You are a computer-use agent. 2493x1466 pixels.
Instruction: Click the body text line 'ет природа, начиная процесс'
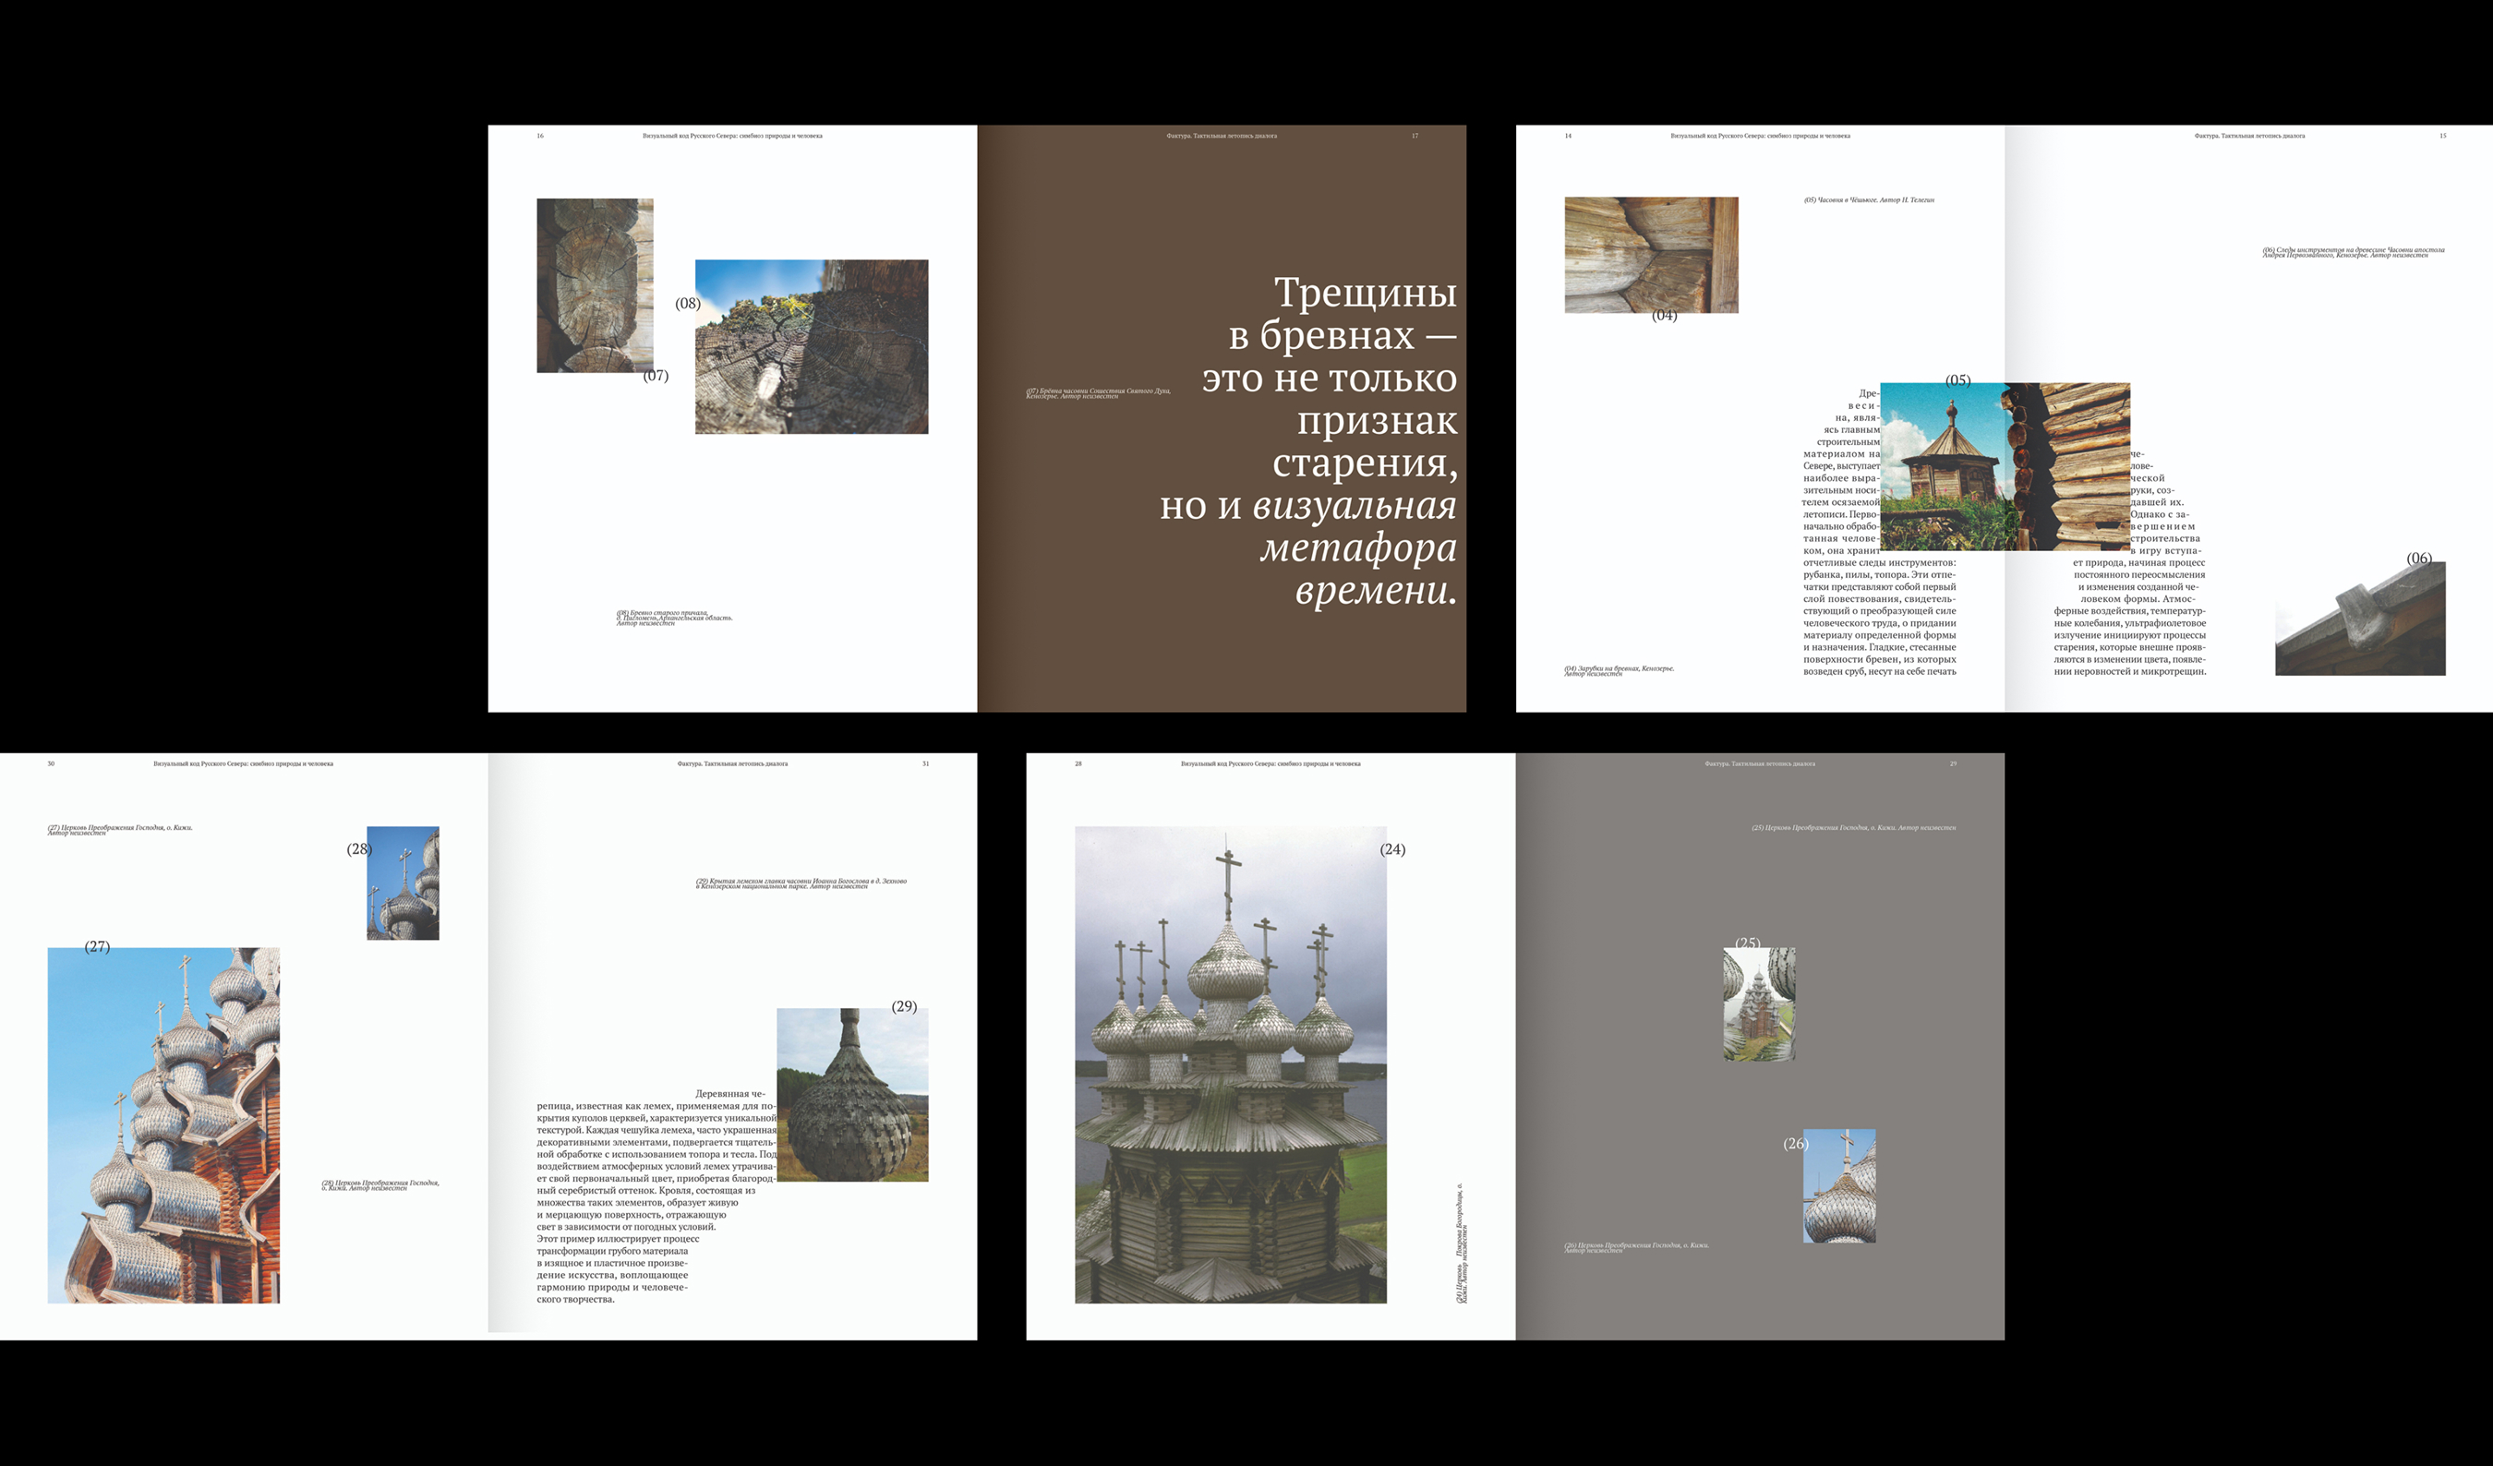click(2138, 563)
